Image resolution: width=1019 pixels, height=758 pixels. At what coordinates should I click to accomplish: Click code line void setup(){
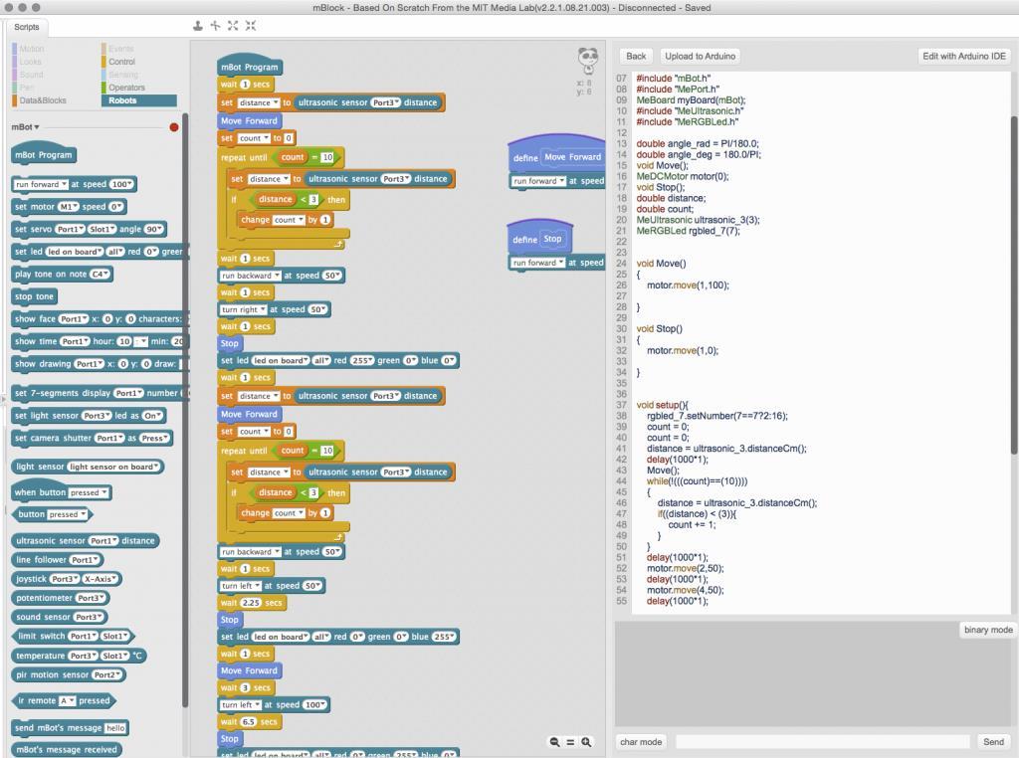[662, 405]
